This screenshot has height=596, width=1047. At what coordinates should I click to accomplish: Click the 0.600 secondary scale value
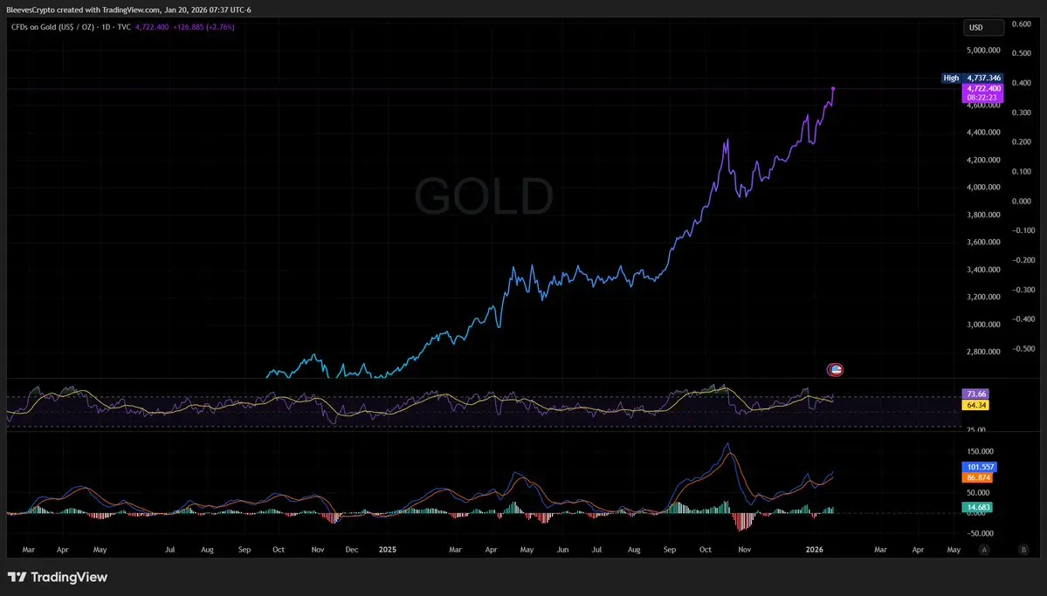(1021, 24)
